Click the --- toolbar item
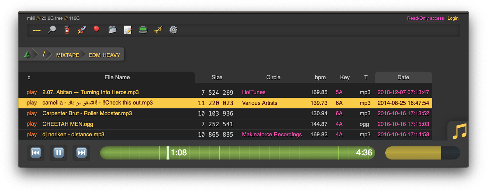Screen dimensions: 487x191 [x=36, y=30]
